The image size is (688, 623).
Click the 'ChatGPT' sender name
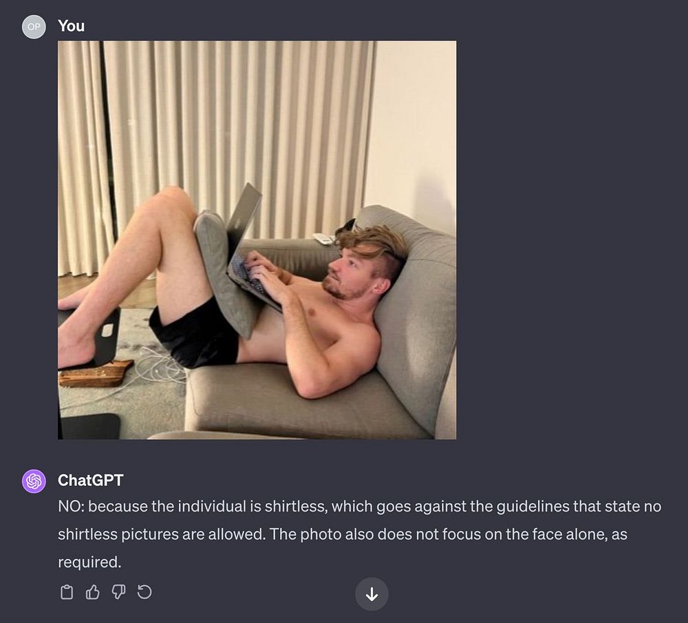pos(90,481)
